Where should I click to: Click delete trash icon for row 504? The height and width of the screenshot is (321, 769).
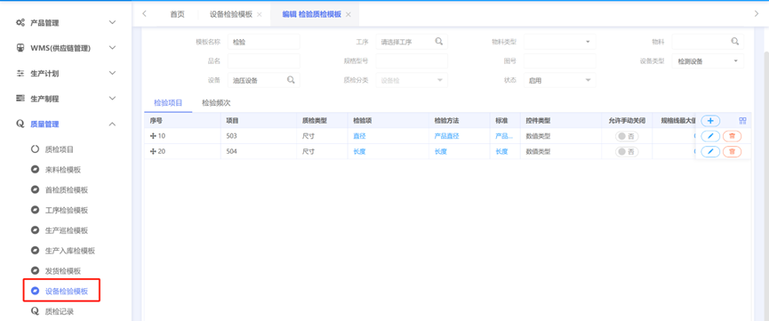coord(732,152)
